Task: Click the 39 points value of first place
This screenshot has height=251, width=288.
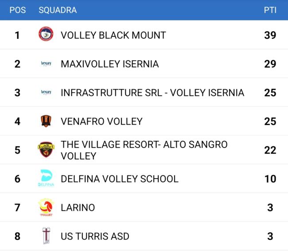Action: 270,35
